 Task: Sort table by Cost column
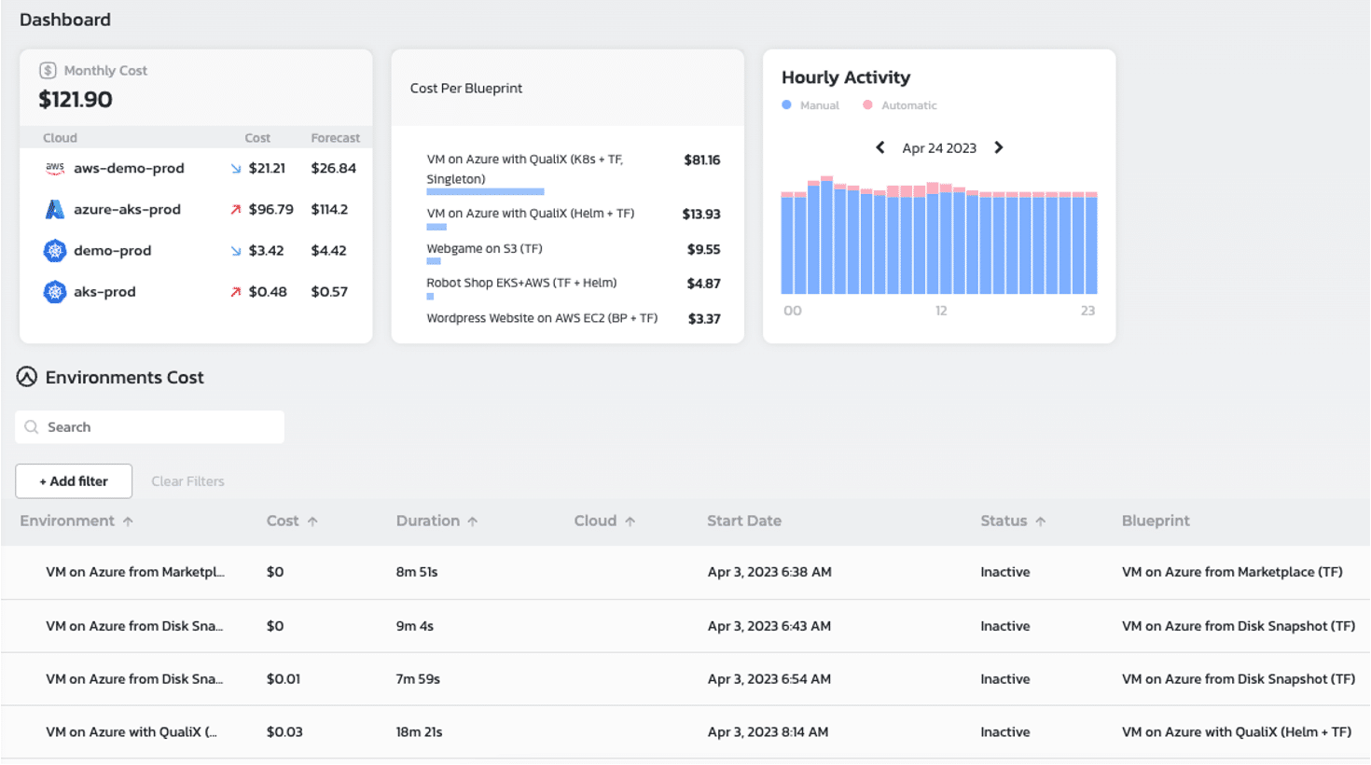coord(292,521)
